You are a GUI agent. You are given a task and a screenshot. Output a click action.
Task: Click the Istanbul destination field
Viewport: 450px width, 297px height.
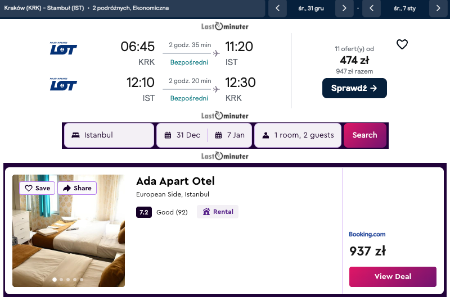click(109, 135)
